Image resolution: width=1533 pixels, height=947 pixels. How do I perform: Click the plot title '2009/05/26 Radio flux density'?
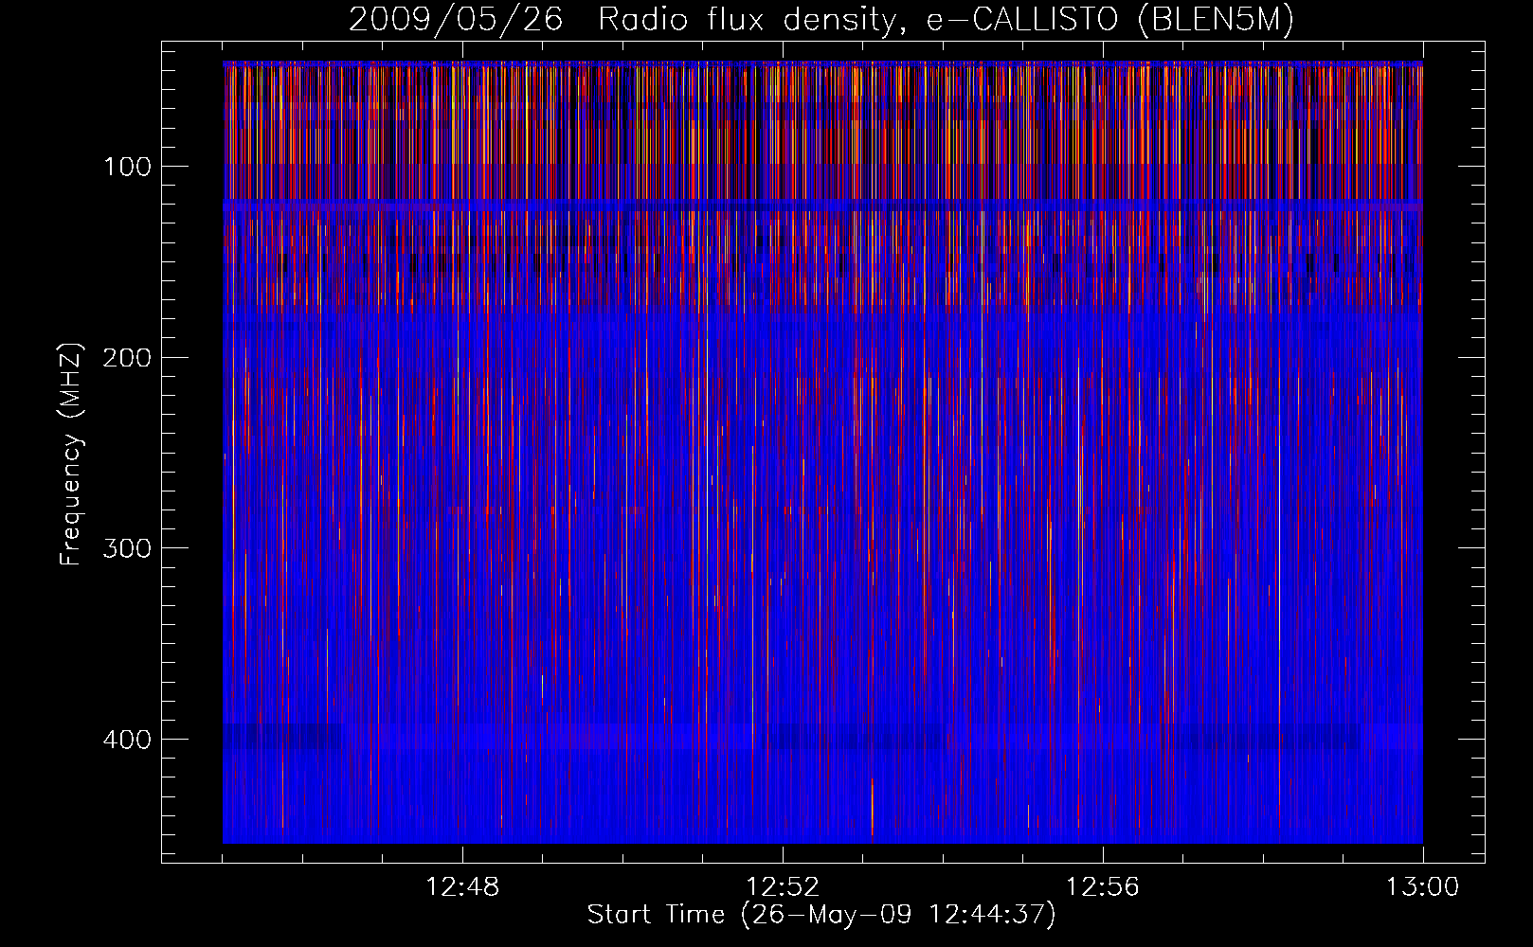[x=821, y=20]
